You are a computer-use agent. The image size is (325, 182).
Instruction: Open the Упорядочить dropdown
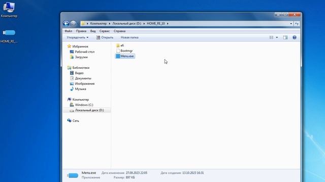(77, 37)
